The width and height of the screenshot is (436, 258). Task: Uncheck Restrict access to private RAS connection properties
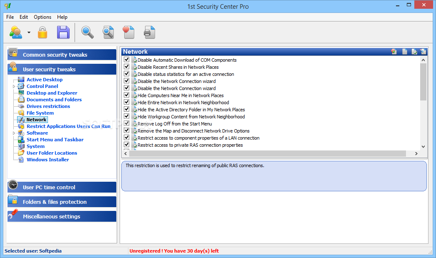tap(127, 145)
